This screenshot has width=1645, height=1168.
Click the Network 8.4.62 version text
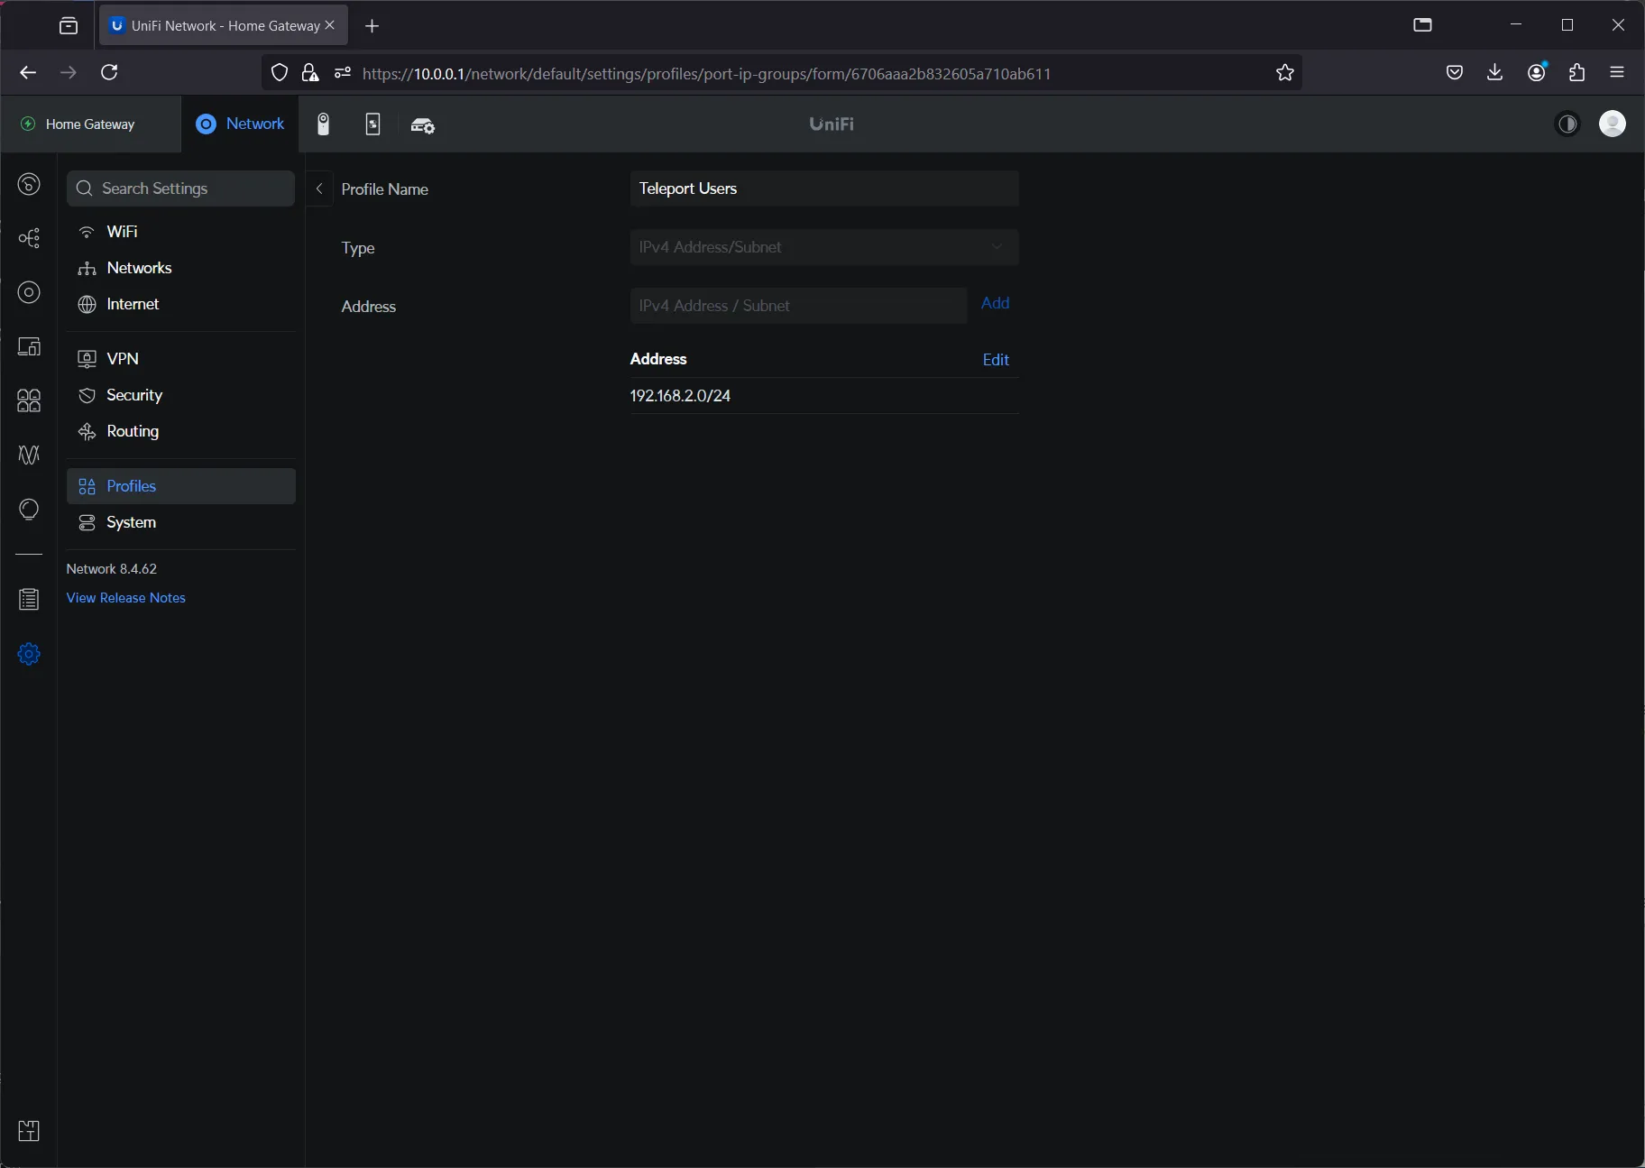point(112,569)
